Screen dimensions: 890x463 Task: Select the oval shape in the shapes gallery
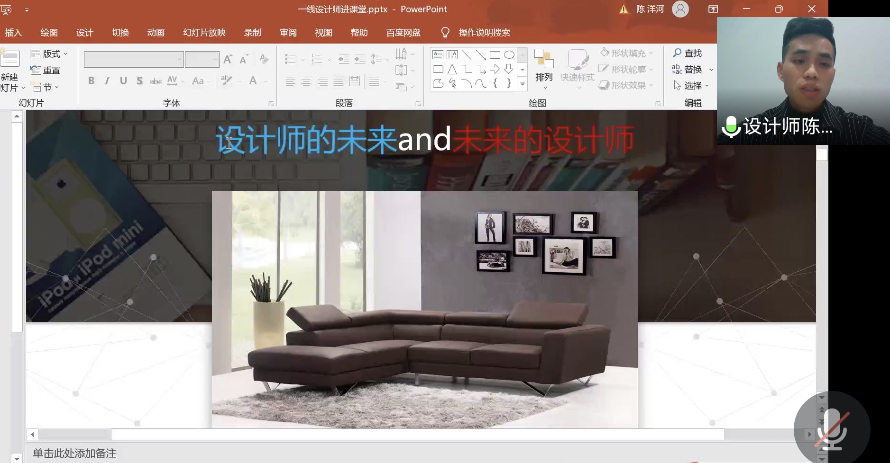click(x=509, y=55)
